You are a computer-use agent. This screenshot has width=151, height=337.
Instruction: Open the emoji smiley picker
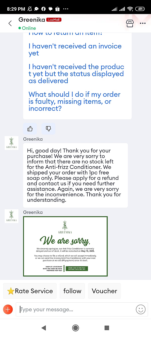pos(141,309)
